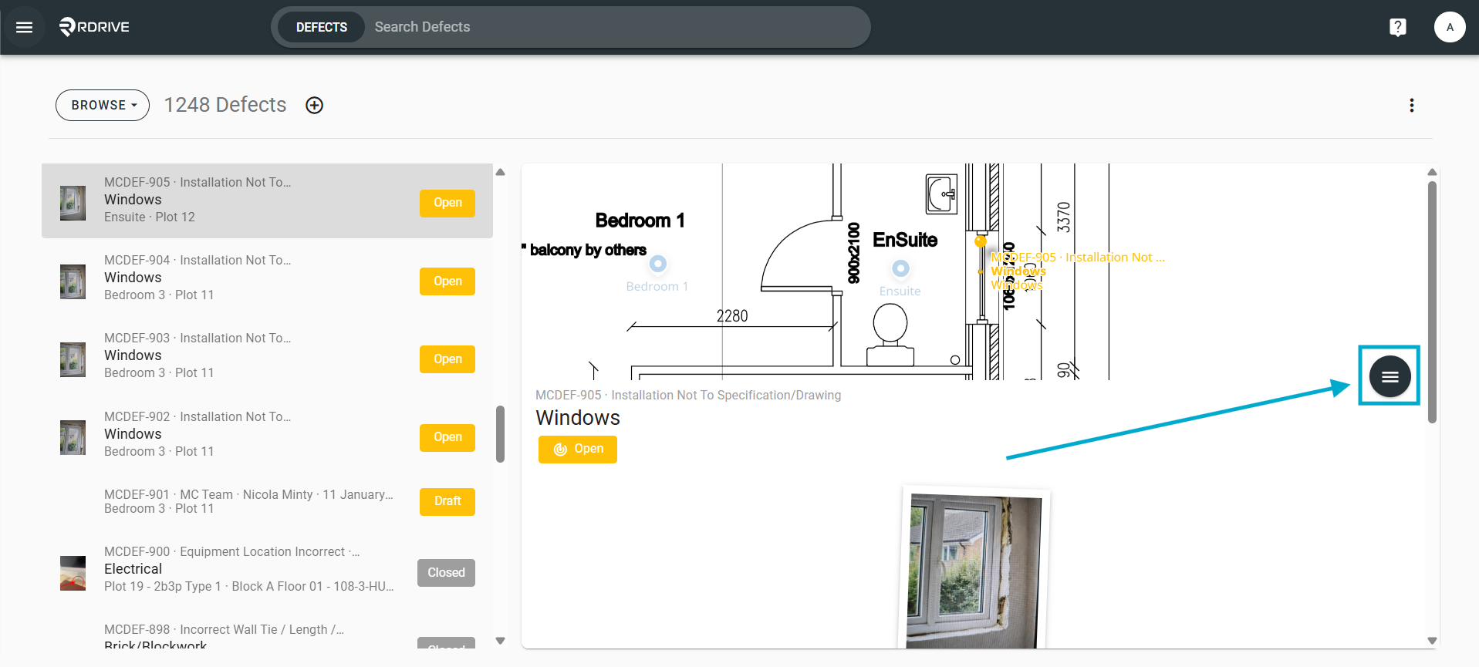
Task: Click detail panel scrollbar down arrow
Action: coord(1432,641)
